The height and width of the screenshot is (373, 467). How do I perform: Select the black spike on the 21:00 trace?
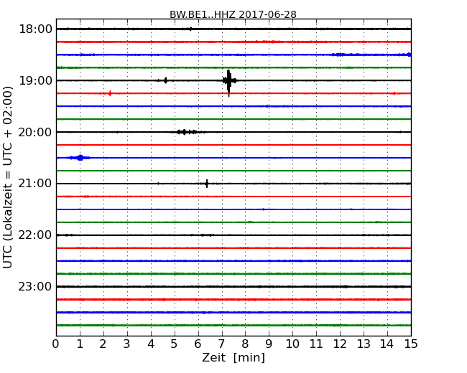pyautogui.click(x=207, y=184)
